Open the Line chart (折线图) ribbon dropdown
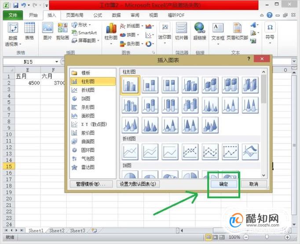This screenshot has width=300, height=244. point(132,26)
